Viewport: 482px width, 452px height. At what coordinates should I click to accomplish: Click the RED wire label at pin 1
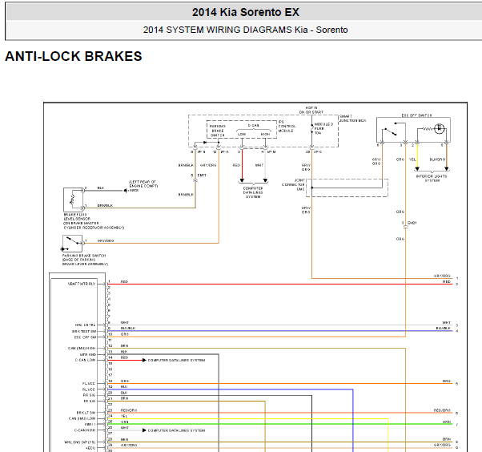[124, 281]
